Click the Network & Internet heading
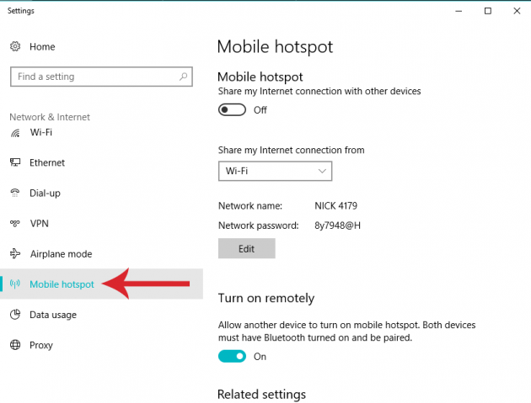Viewport: 531px width, 403px height. click(50, 117)
